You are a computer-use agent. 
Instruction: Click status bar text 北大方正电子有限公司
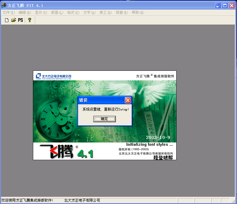[x=82, y=200]
